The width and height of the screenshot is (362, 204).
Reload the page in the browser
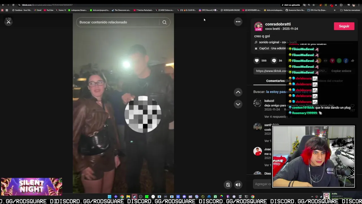13,5
